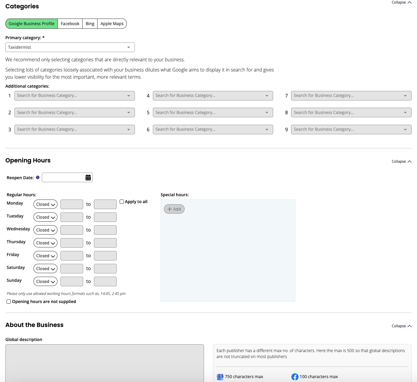Switch to the Google Business Profile tab
The width and height of the screenshot is (417, 382).
(31, 24)
